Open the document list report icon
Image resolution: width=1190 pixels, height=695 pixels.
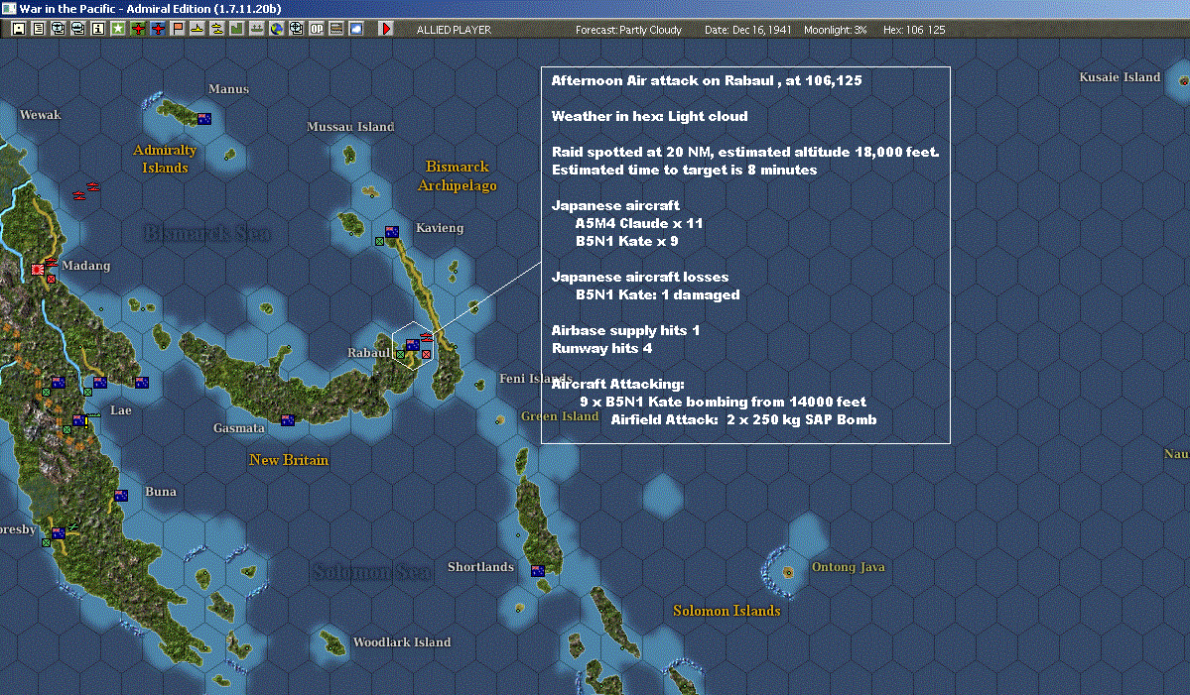pos(38,29)
